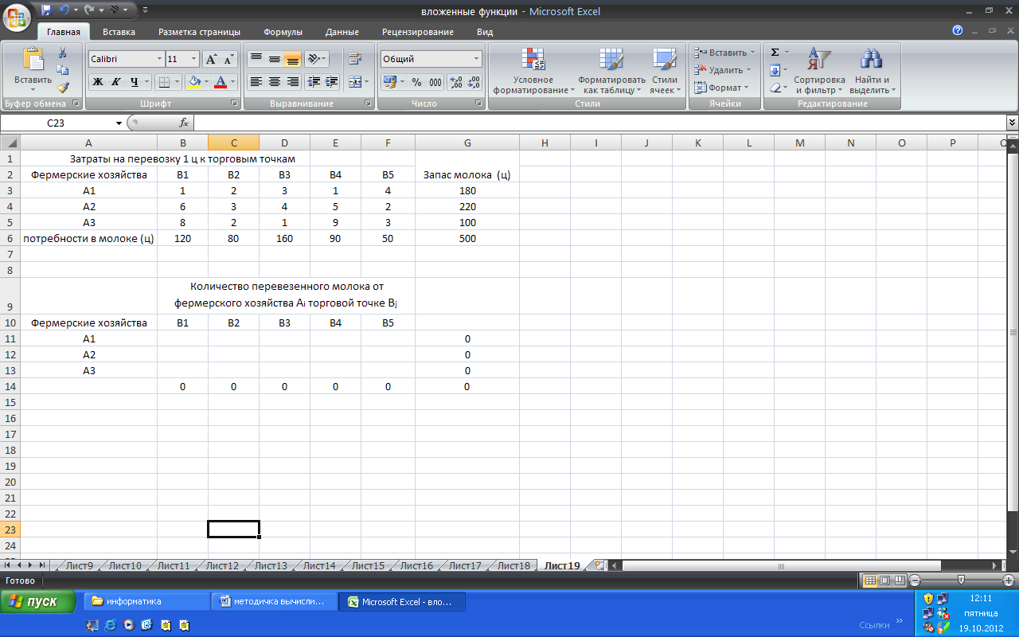The height and width of the screenshot is (637, 1019).
Task: Click the пуск Start button
Action: pyautogui.click(x=38, y=602)
